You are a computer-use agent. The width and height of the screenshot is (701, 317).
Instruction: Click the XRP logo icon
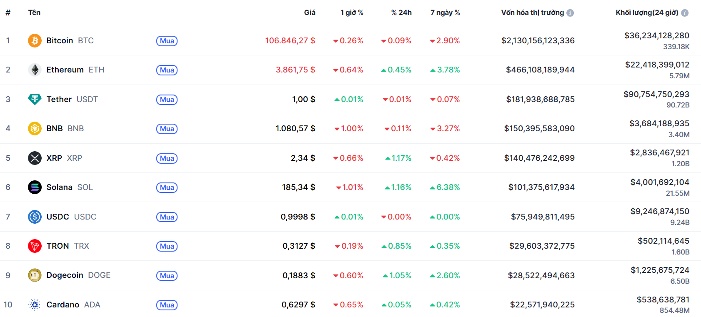35,158
